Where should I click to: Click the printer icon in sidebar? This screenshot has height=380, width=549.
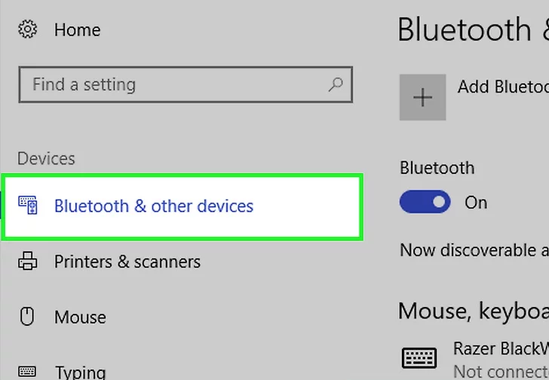tap(28, 262)
